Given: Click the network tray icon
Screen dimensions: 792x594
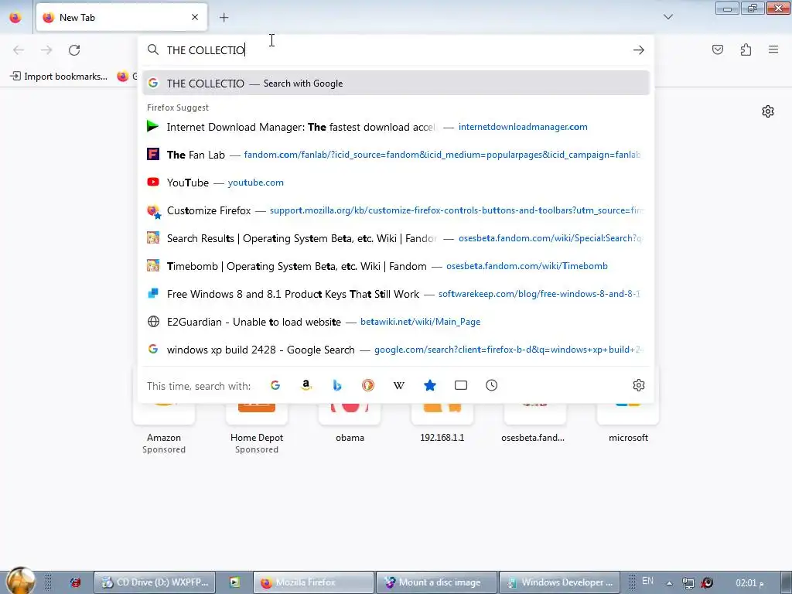Looking at the screenshot, I should pos(688,583).
